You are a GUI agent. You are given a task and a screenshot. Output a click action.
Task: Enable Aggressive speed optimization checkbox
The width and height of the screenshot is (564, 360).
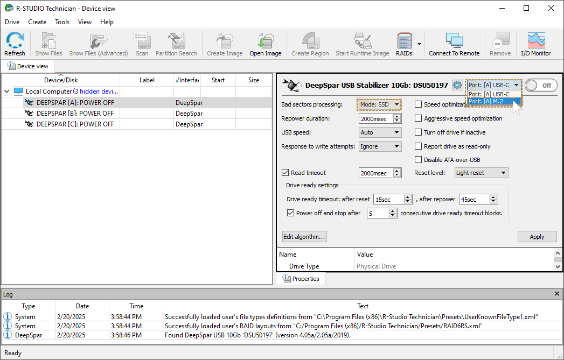click(x=419, y=118)
